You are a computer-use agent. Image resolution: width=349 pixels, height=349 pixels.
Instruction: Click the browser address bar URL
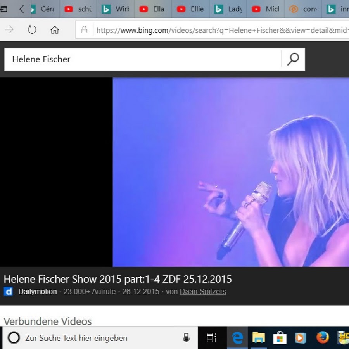click(221, 30)
